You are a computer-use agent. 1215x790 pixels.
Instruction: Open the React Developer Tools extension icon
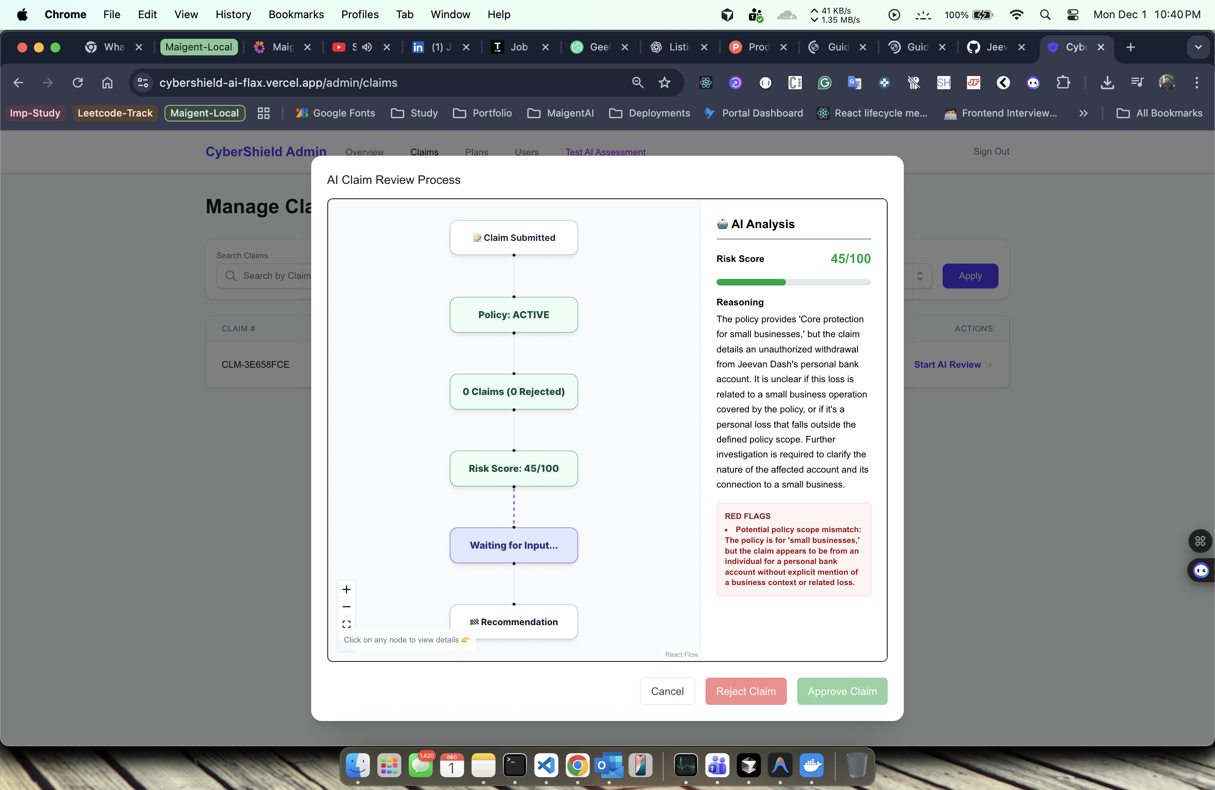click(705, 83)
